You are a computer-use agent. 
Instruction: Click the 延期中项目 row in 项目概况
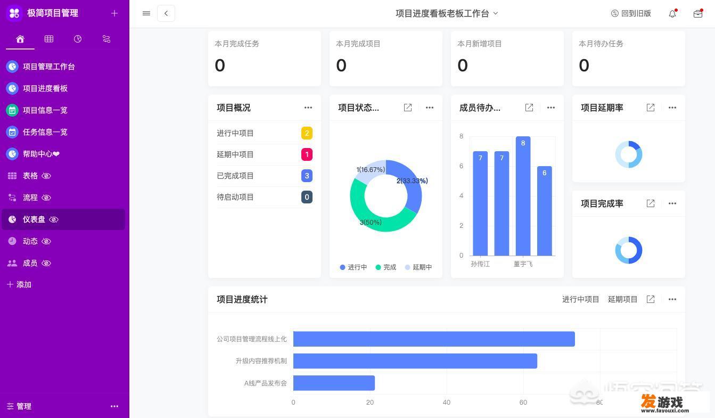265,154
